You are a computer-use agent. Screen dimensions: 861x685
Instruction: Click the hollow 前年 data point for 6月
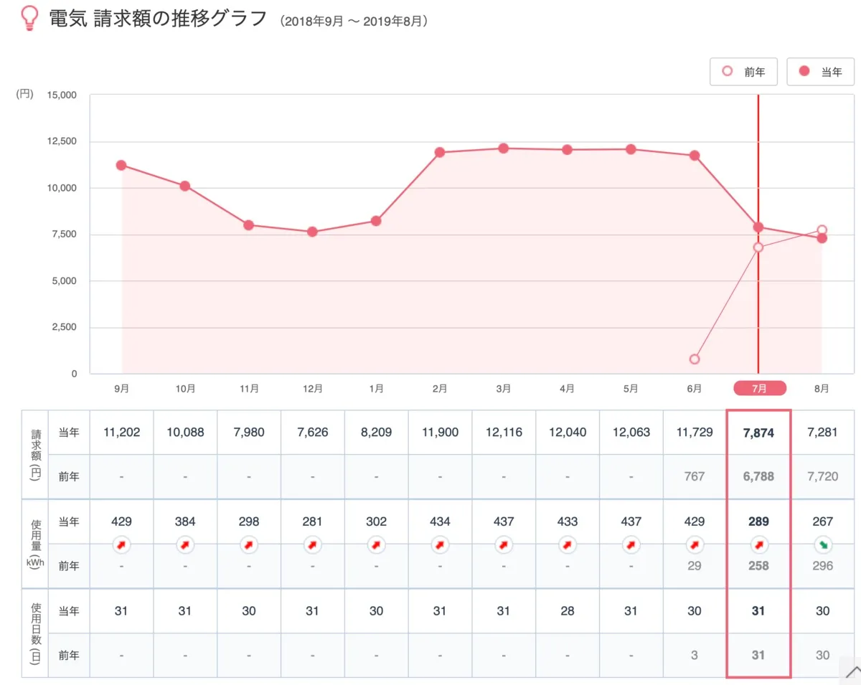coord(695,359)
